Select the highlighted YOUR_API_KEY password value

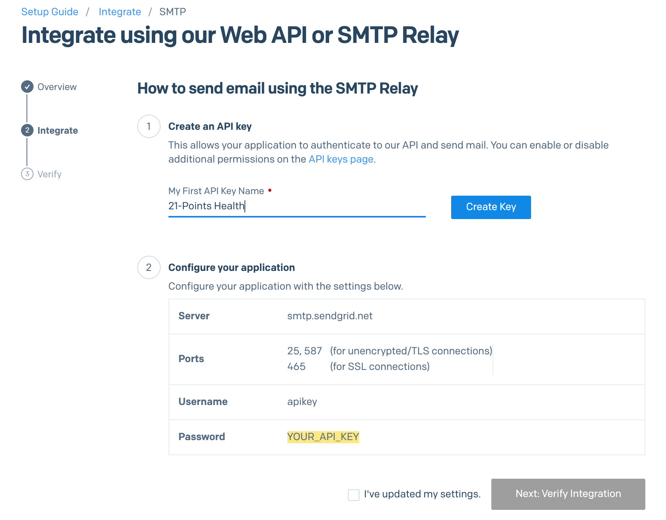point(323,437)
